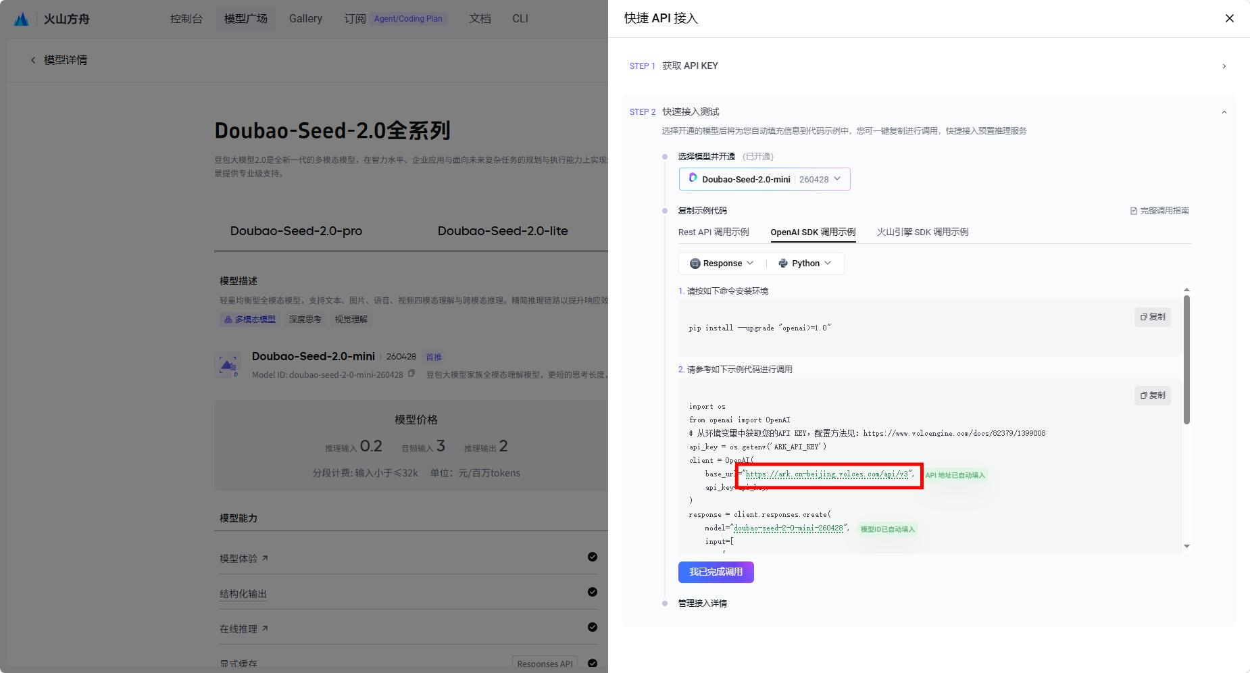1250x673 pixels.
Task: Open 完整调用指南 document link
Action: point(1159,211)
